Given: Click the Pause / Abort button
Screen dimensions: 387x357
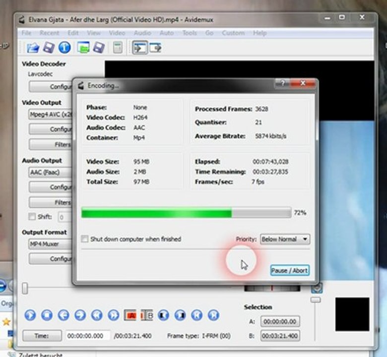Looking at the screenshot, I should tap(290, 271).
